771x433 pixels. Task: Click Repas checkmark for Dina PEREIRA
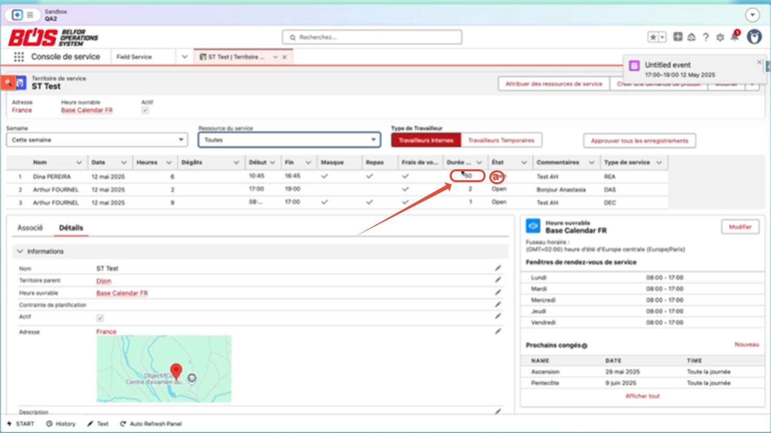tap(370, 177)
